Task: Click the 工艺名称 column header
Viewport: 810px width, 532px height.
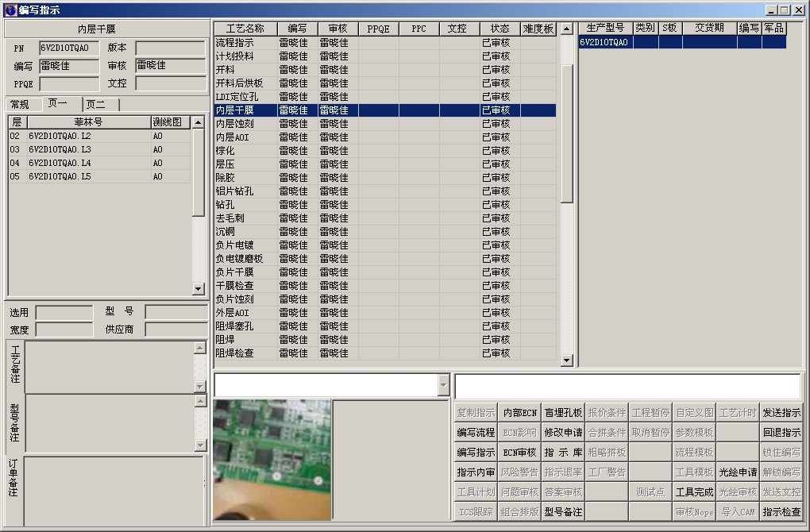Action: 245,29
